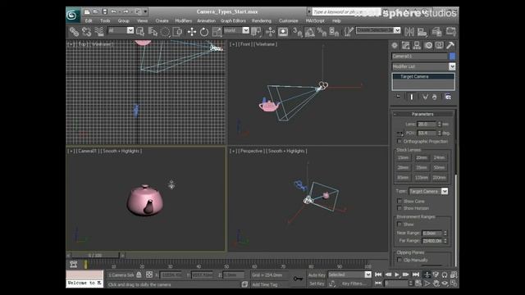
Task: Open the Selected key filter dropdown
Action: (349, 275)
